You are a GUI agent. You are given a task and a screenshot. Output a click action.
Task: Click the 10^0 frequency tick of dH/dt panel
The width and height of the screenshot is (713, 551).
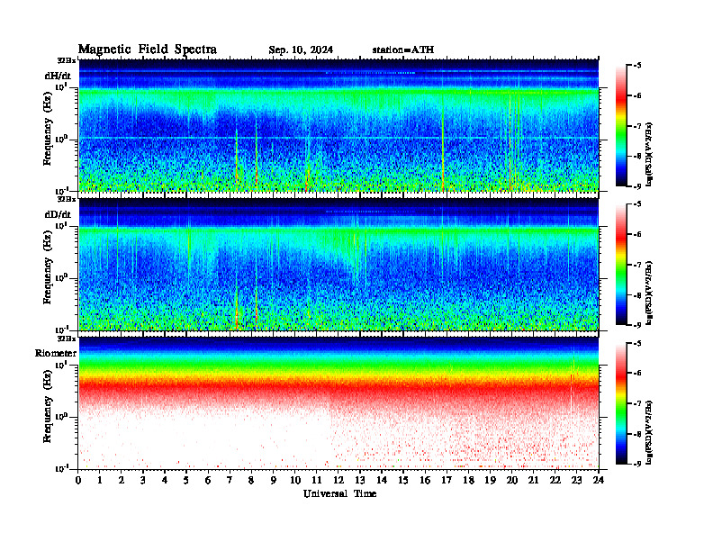[62, 139]
